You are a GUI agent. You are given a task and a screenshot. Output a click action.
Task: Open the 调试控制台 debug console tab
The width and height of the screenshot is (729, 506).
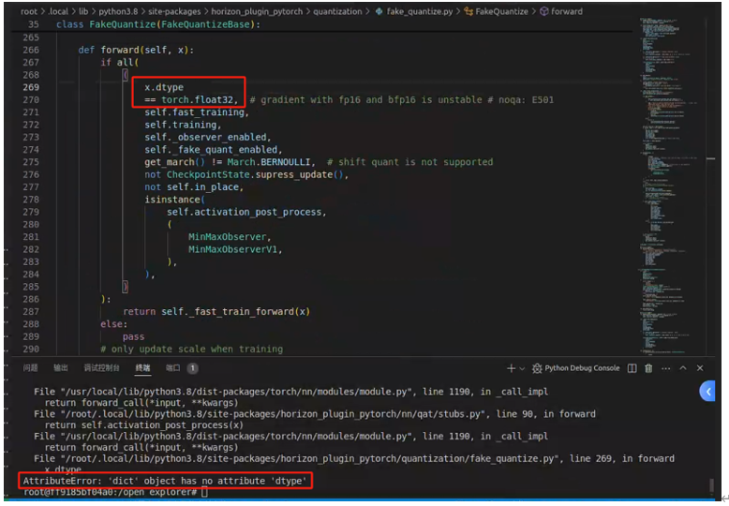point(101,368)
